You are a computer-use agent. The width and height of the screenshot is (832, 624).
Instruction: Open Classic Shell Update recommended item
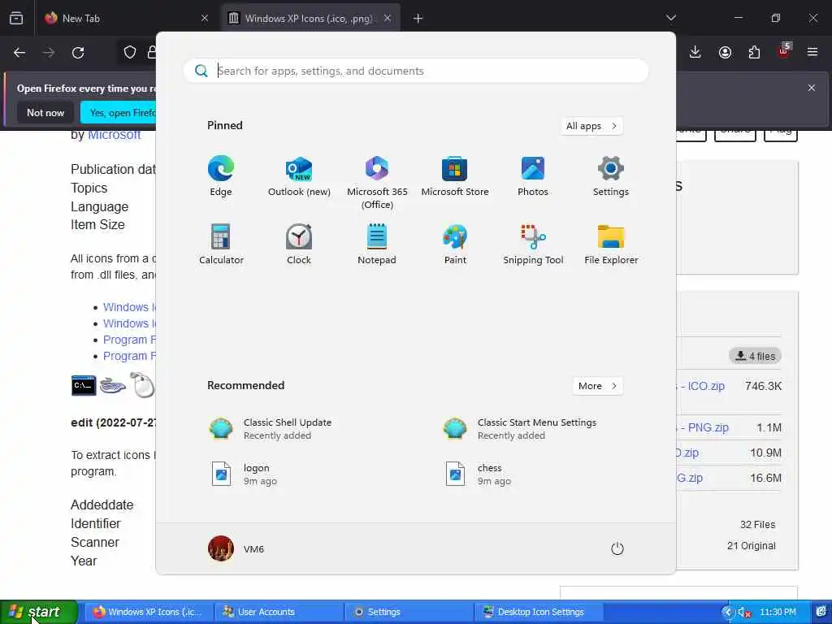click(271, 429)
